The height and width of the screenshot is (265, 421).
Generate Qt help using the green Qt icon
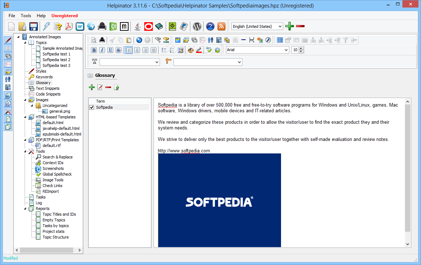coord(113,26)
